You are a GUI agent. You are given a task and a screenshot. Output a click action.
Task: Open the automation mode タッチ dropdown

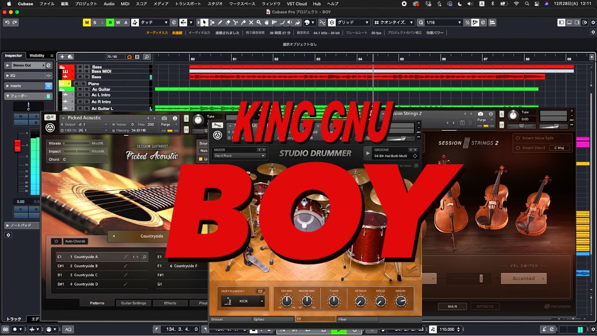click(154, 22)
